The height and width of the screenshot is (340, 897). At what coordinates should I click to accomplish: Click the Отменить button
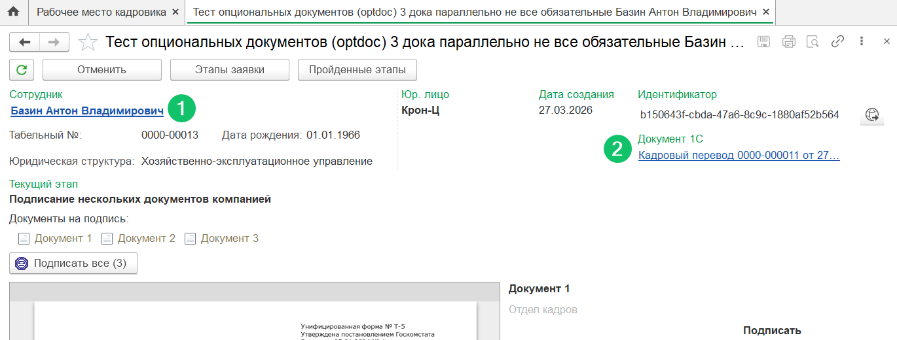pyautogui.click(x=101, y=69)
